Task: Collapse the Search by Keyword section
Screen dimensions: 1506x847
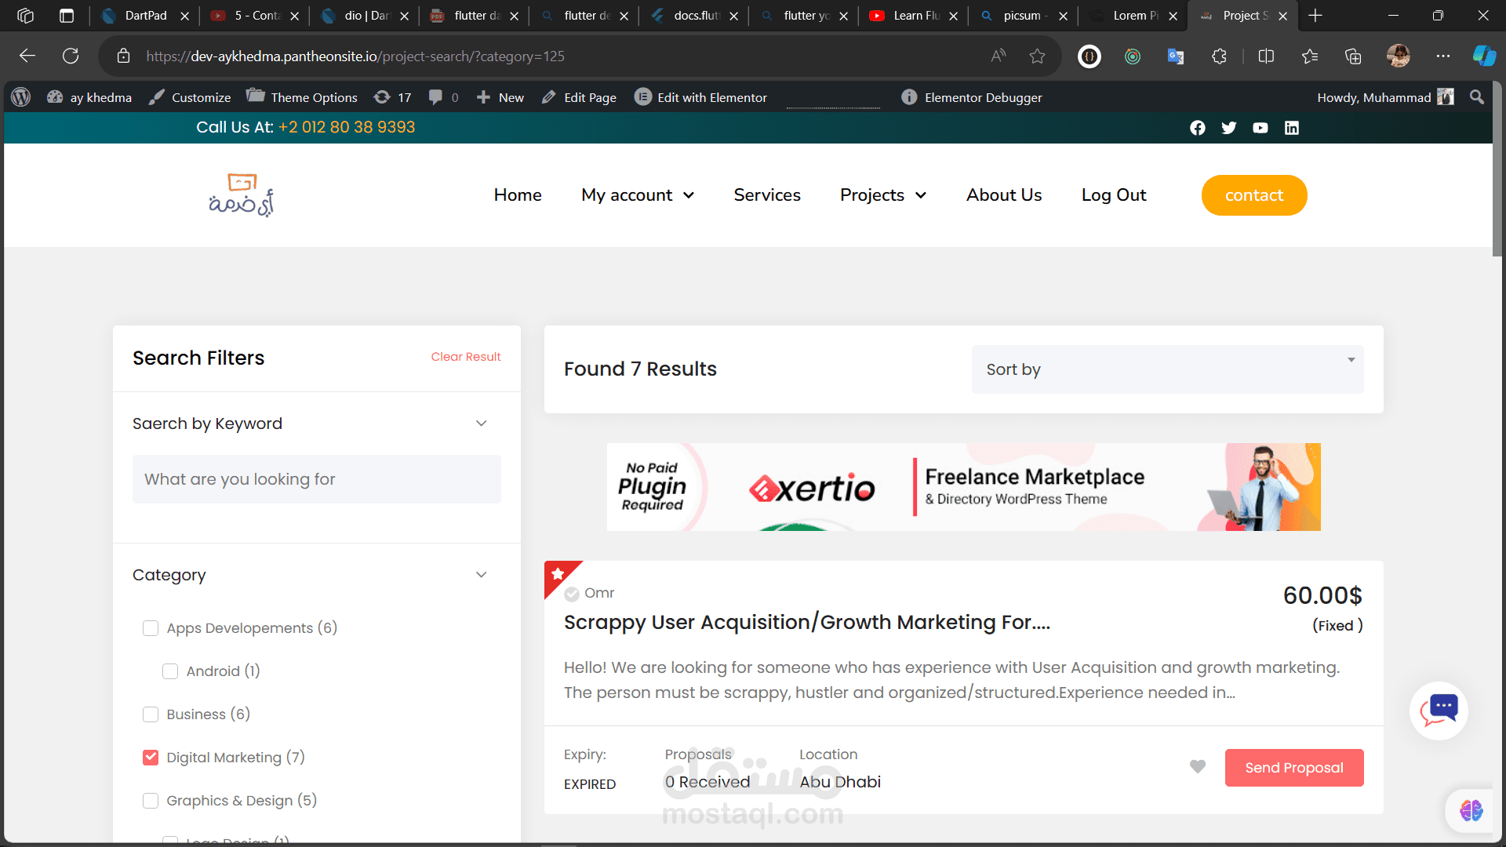Action: click(x=481, y=423)
